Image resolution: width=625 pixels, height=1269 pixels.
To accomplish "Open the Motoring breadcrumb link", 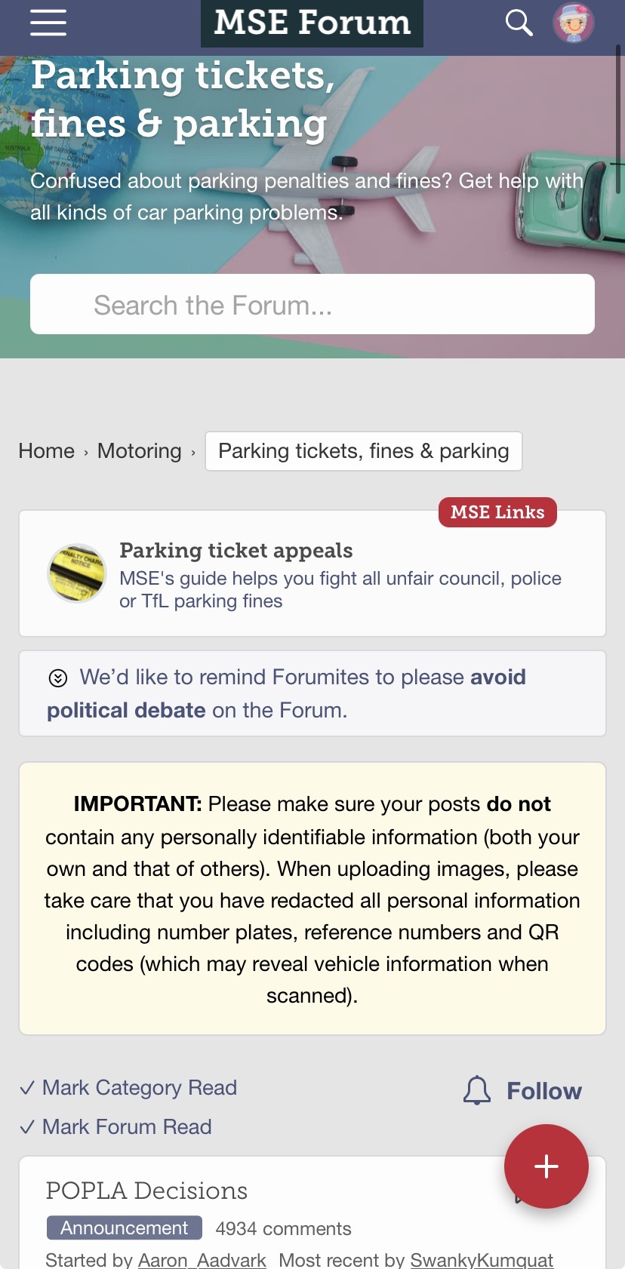I will tap(140, 451).
